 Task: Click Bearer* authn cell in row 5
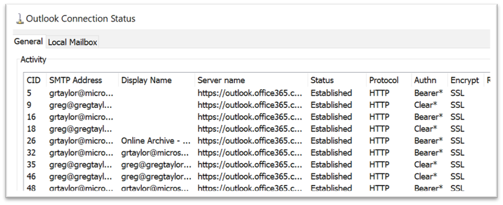428,93
